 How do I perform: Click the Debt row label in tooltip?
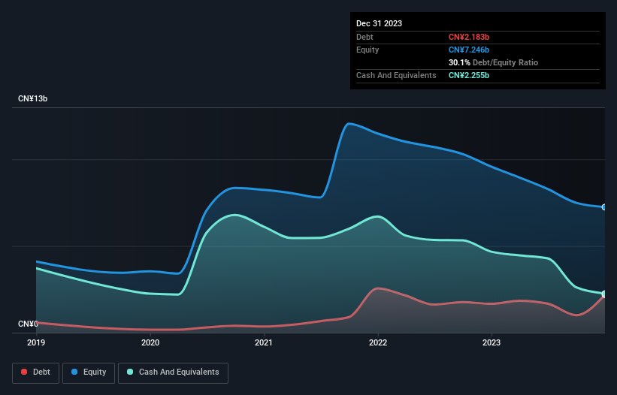[x=364, y=37]
